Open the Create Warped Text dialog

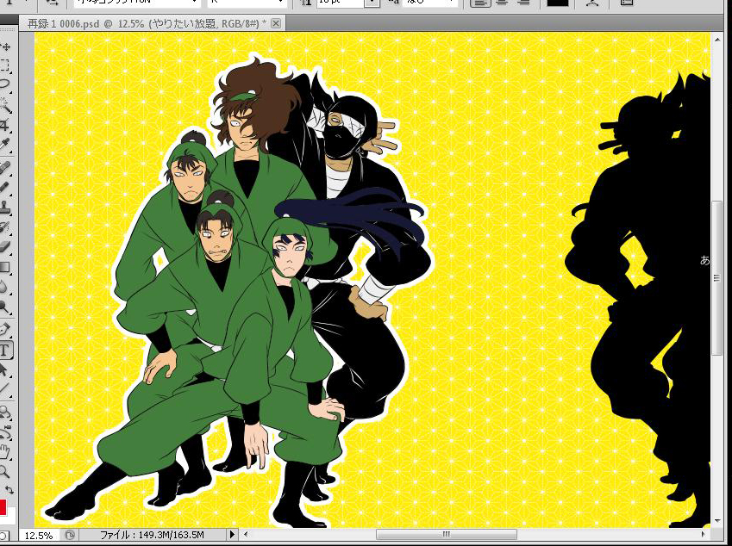click(592, 3)
